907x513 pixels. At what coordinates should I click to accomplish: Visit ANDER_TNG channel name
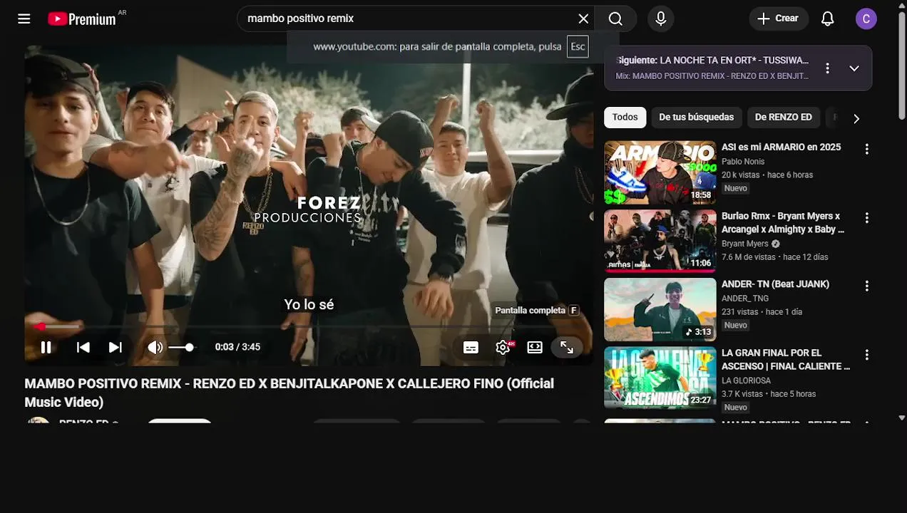[x=745, y=299]
